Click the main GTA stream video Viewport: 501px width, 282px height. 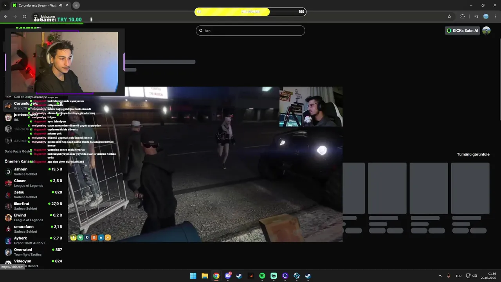205,164
